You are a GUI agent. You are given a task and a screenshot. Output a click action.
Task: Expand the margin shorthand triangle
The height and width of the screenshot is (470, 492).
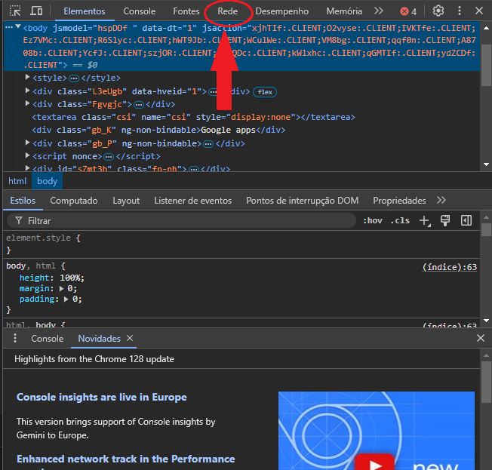[x=62, y=288]
